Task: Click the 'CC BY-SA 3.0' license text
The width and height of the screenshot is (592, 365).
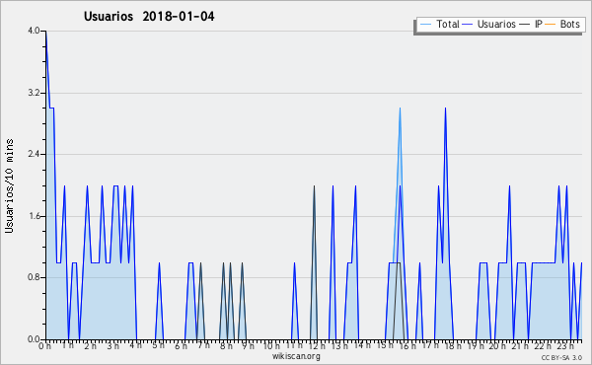Action: pos(561,357)
